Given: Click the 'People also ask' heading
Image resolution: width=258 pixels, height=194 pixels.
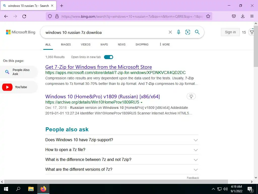Looking at the screenshot, I should tap(67, 130).
